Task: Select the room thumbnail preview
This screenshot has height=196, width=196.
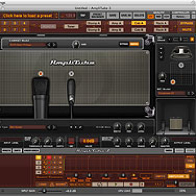Action: coord(175,116)
